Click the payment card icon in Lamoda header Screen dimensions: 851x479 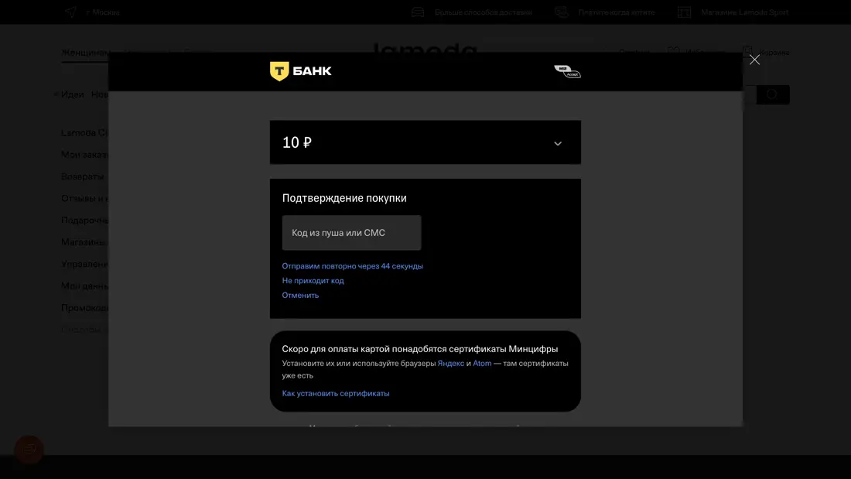click(x=562, y=12)
